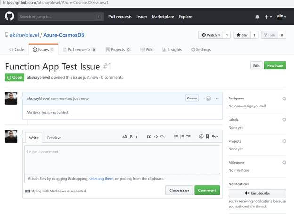The height and width of the screenshot is (214, 294).
Task: Switch to the Projects tab
Action: (118, 49)
